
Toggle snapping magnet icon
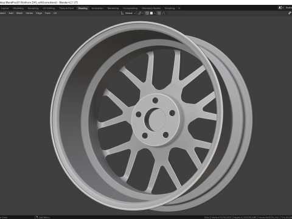pos(147,13)
